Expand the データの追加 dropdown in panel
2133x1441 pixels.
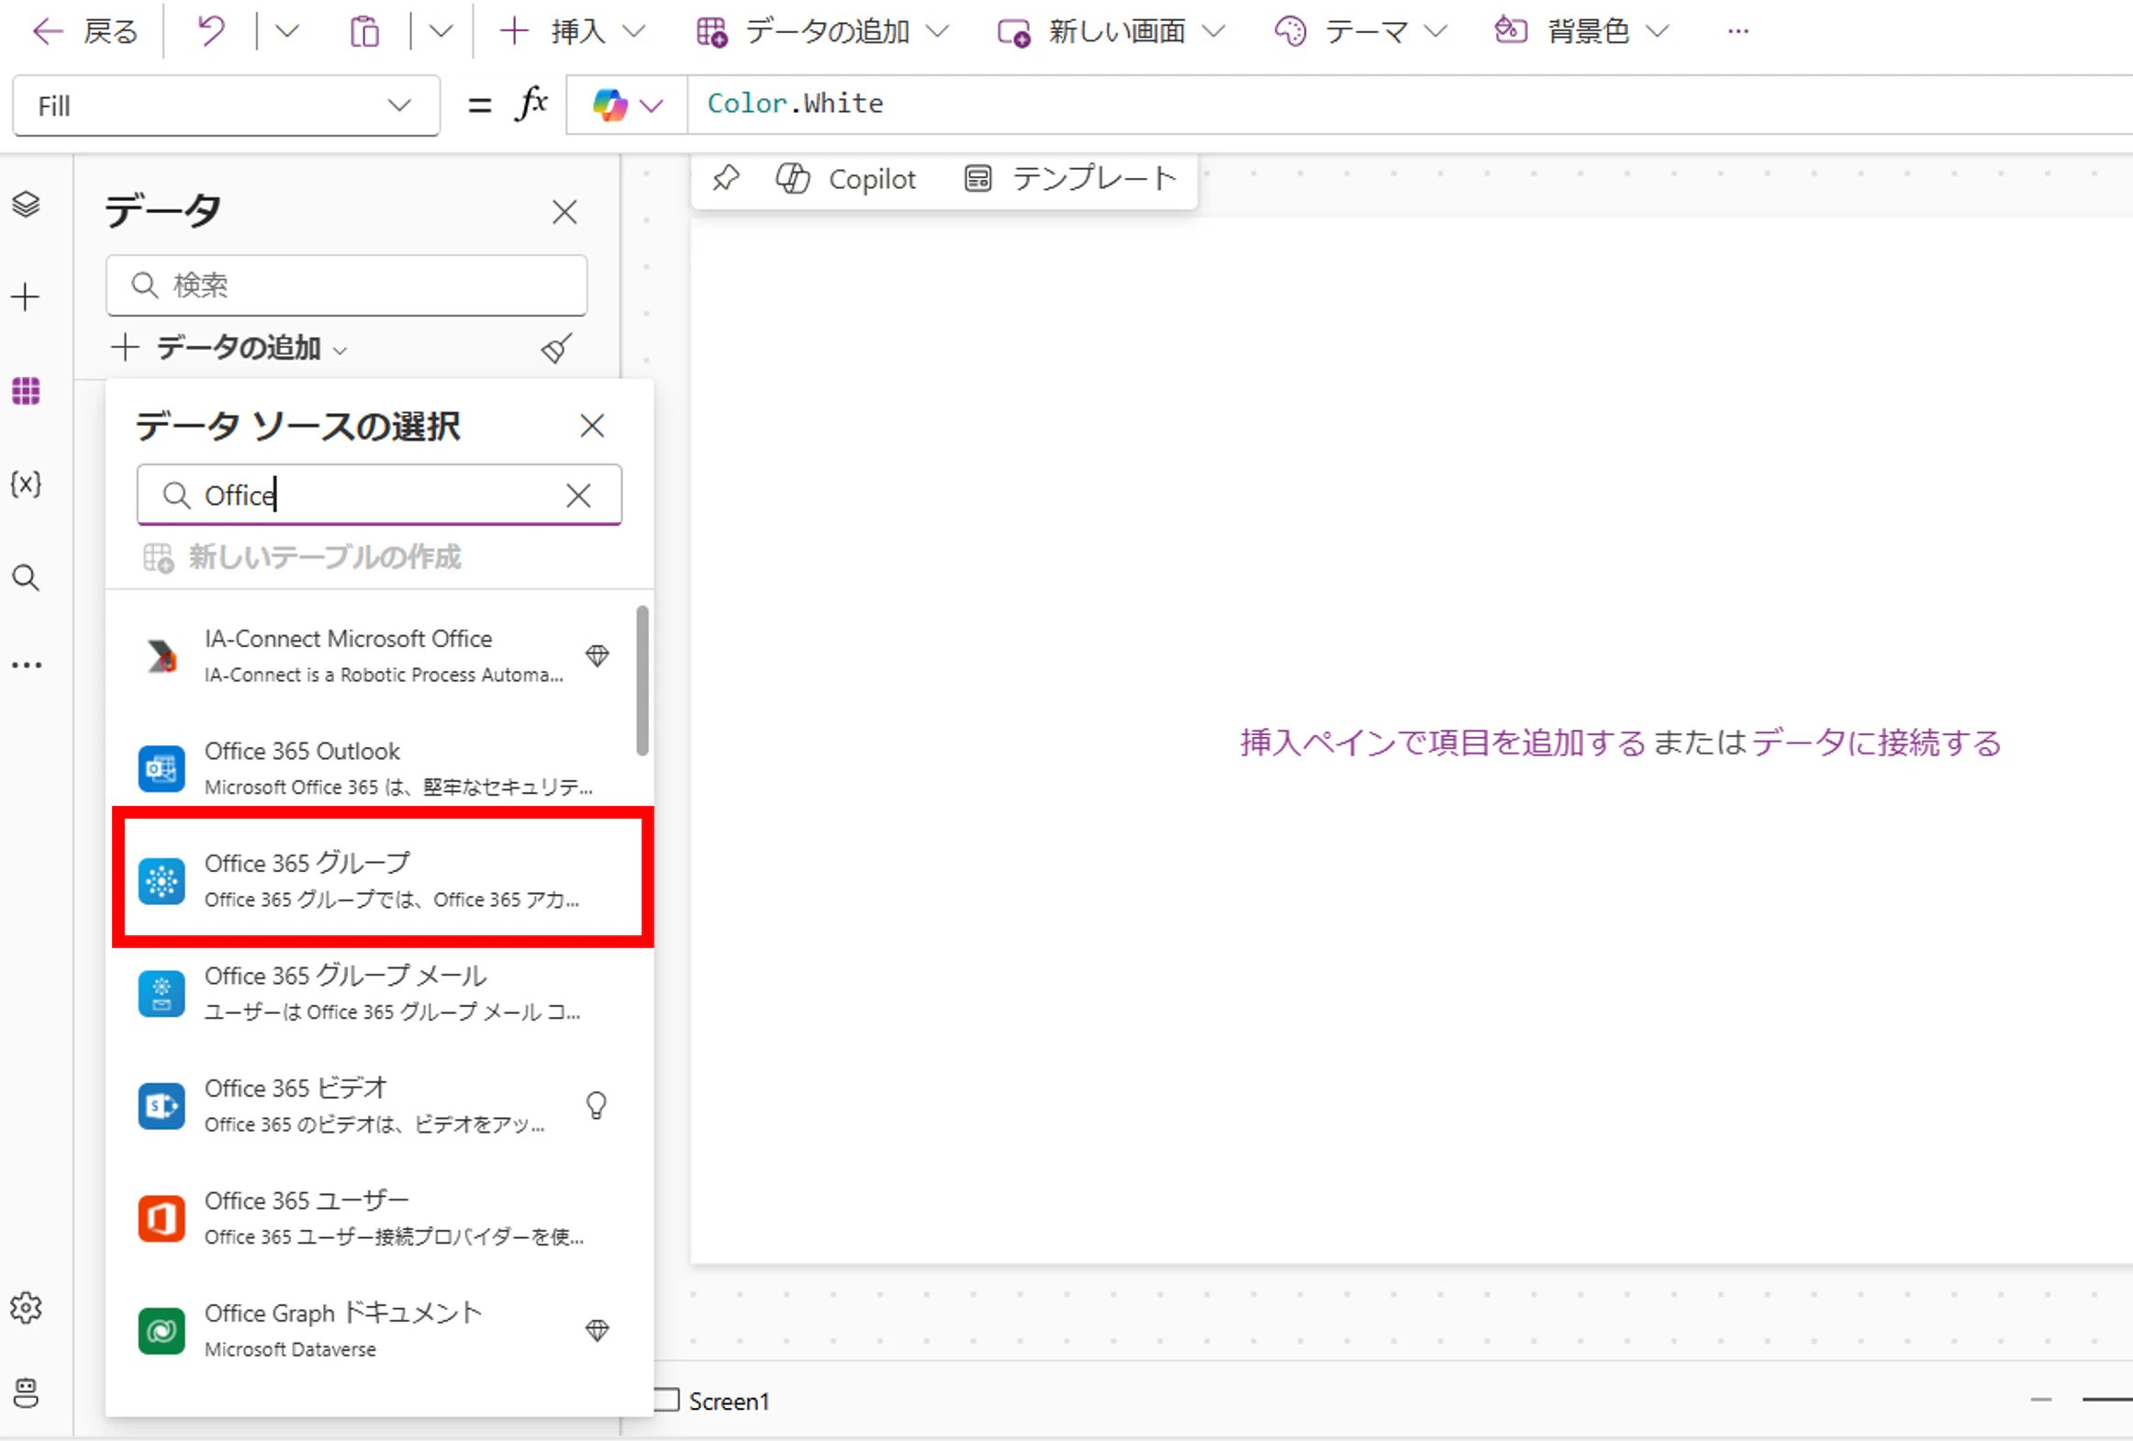pos(229,348)
